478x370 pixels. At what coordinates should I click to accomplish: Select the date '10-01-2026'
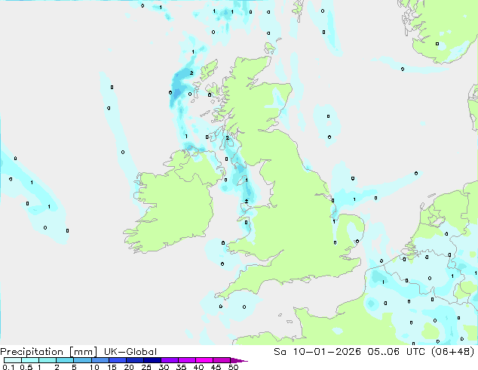tap(326, 352)
